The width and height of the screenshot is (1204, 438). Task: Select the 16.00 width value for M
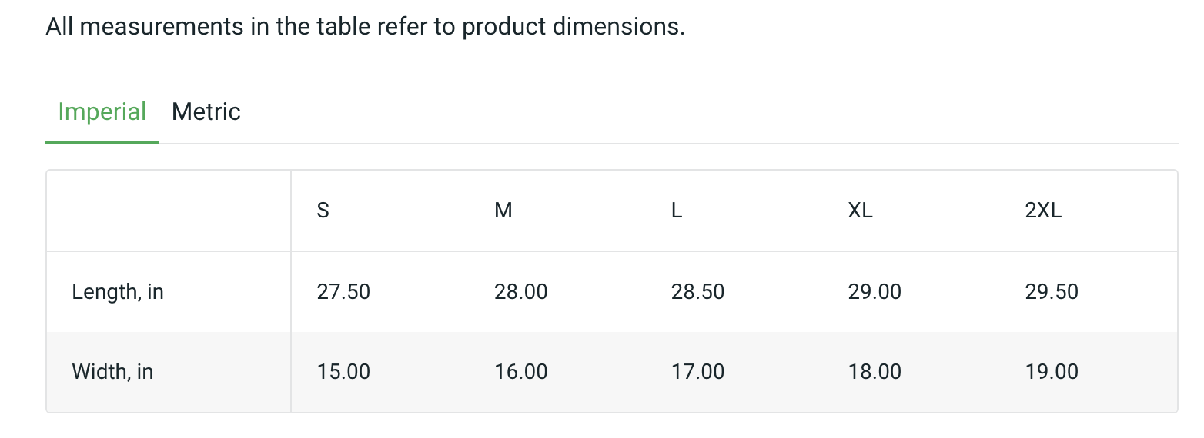[x=521, y=372]
